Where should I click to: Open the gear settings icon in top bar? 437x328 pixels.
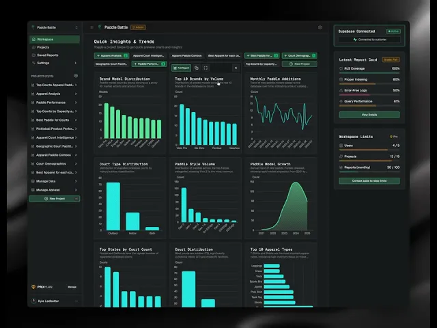[x=320, y=27]
